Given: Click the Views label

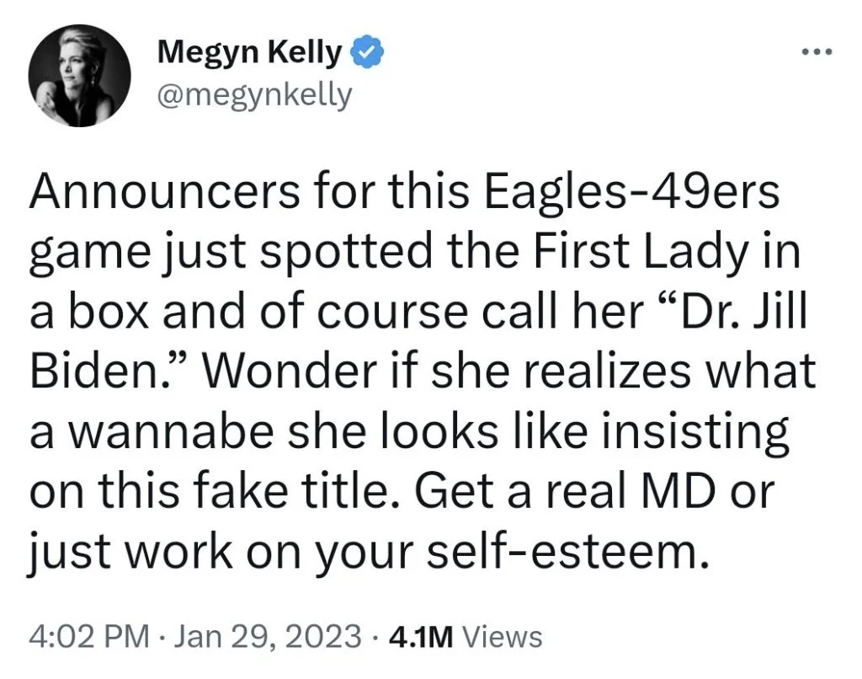Looking at the screenshot, I should 503,637.
